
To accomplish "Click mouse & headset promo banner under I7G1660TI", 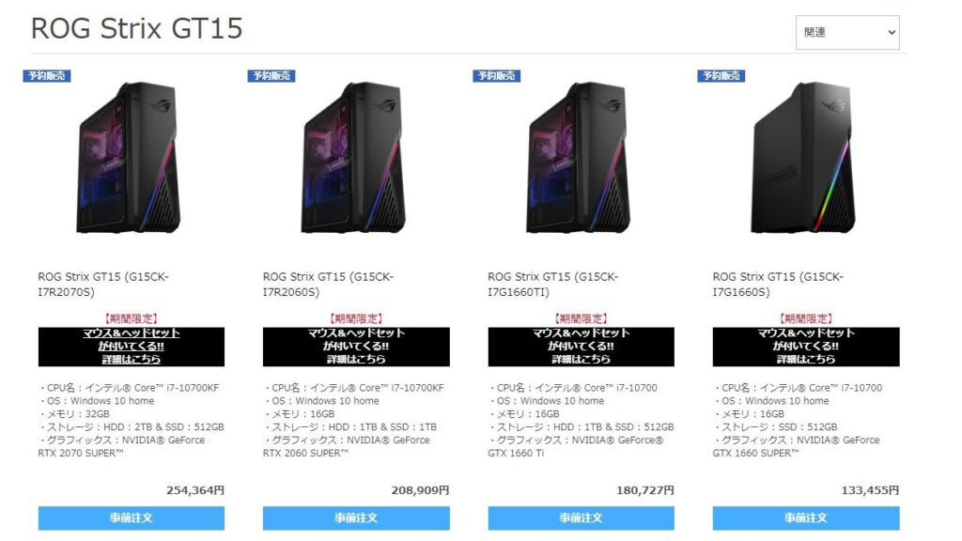I will coord(581,347).
